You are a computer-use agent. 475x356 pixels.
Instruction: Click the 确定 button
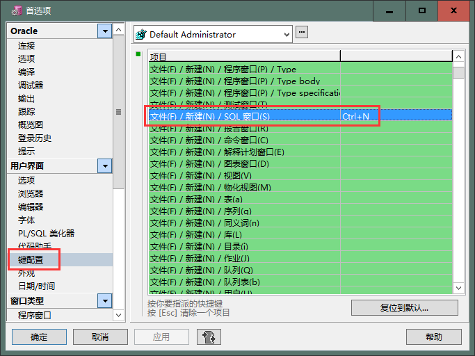pos(39,337)
